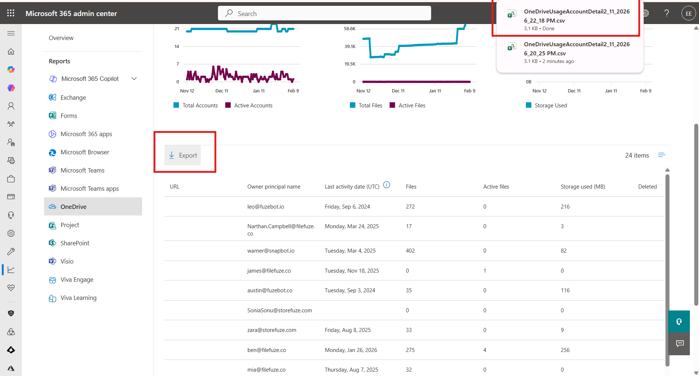699x376 pixels.
Task: Open the Microsoft 365 app launcher waffle
Action: 11,13
